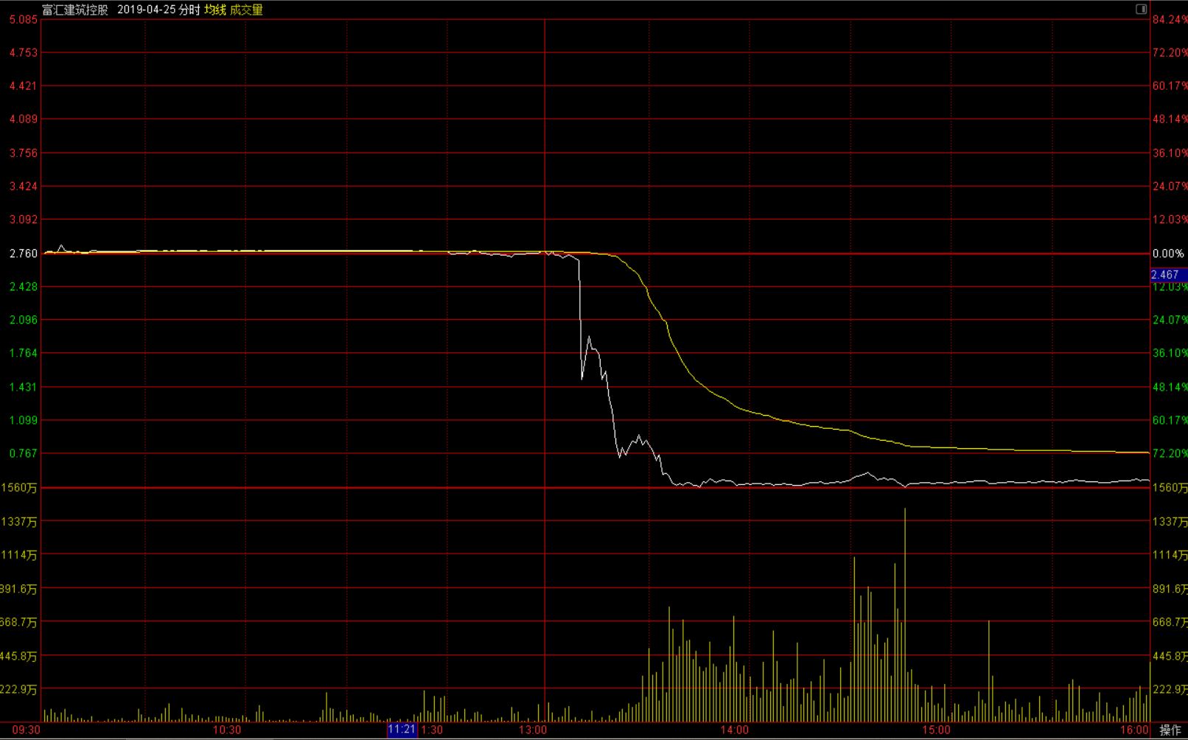Click the 14:00 label on time axis
Screen dimensions: 1188x740
pos(735,730)
